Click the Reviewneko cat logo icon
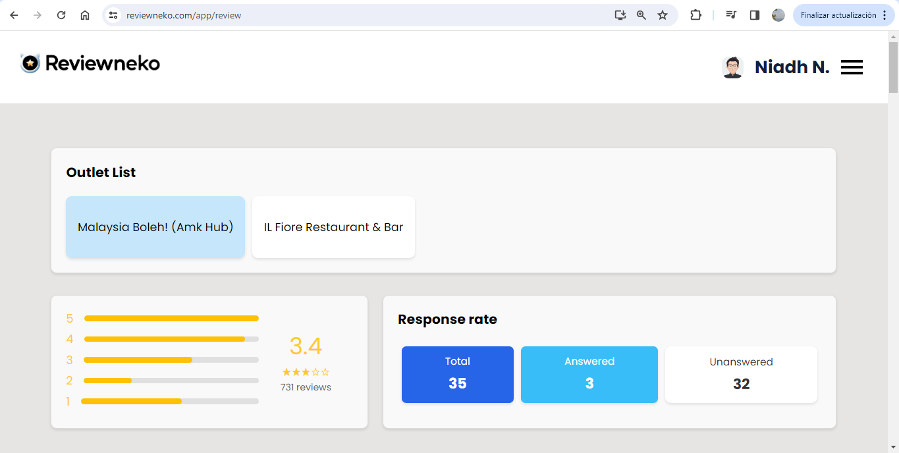 pyautogui.click(x=30, y=63)
